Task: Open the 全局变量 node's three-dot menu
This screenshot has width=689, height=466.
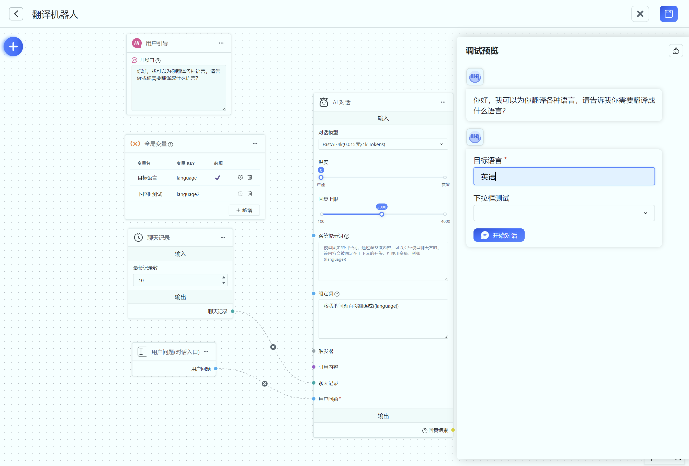Action: (255, 144)
